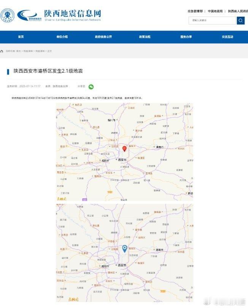Click the first 地震速报 breadcrumb link
The width and height of the screenshot is (248, 308).
pyautogui.click(x=28, y=51)
